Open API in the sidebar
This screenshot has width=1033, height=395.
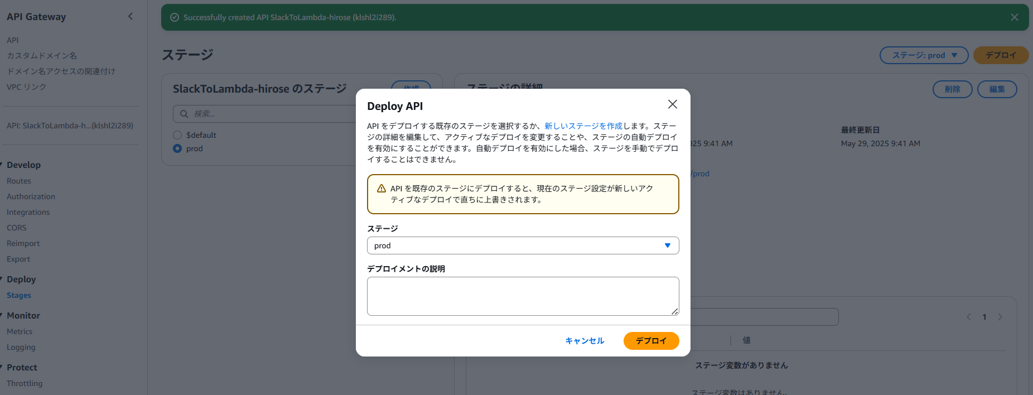click(x=13, y=40)
